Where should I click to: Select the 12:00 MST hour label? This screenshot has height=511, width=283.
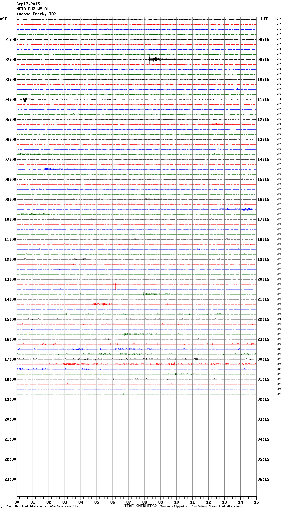pyautogui.click(x=10, y=259)
